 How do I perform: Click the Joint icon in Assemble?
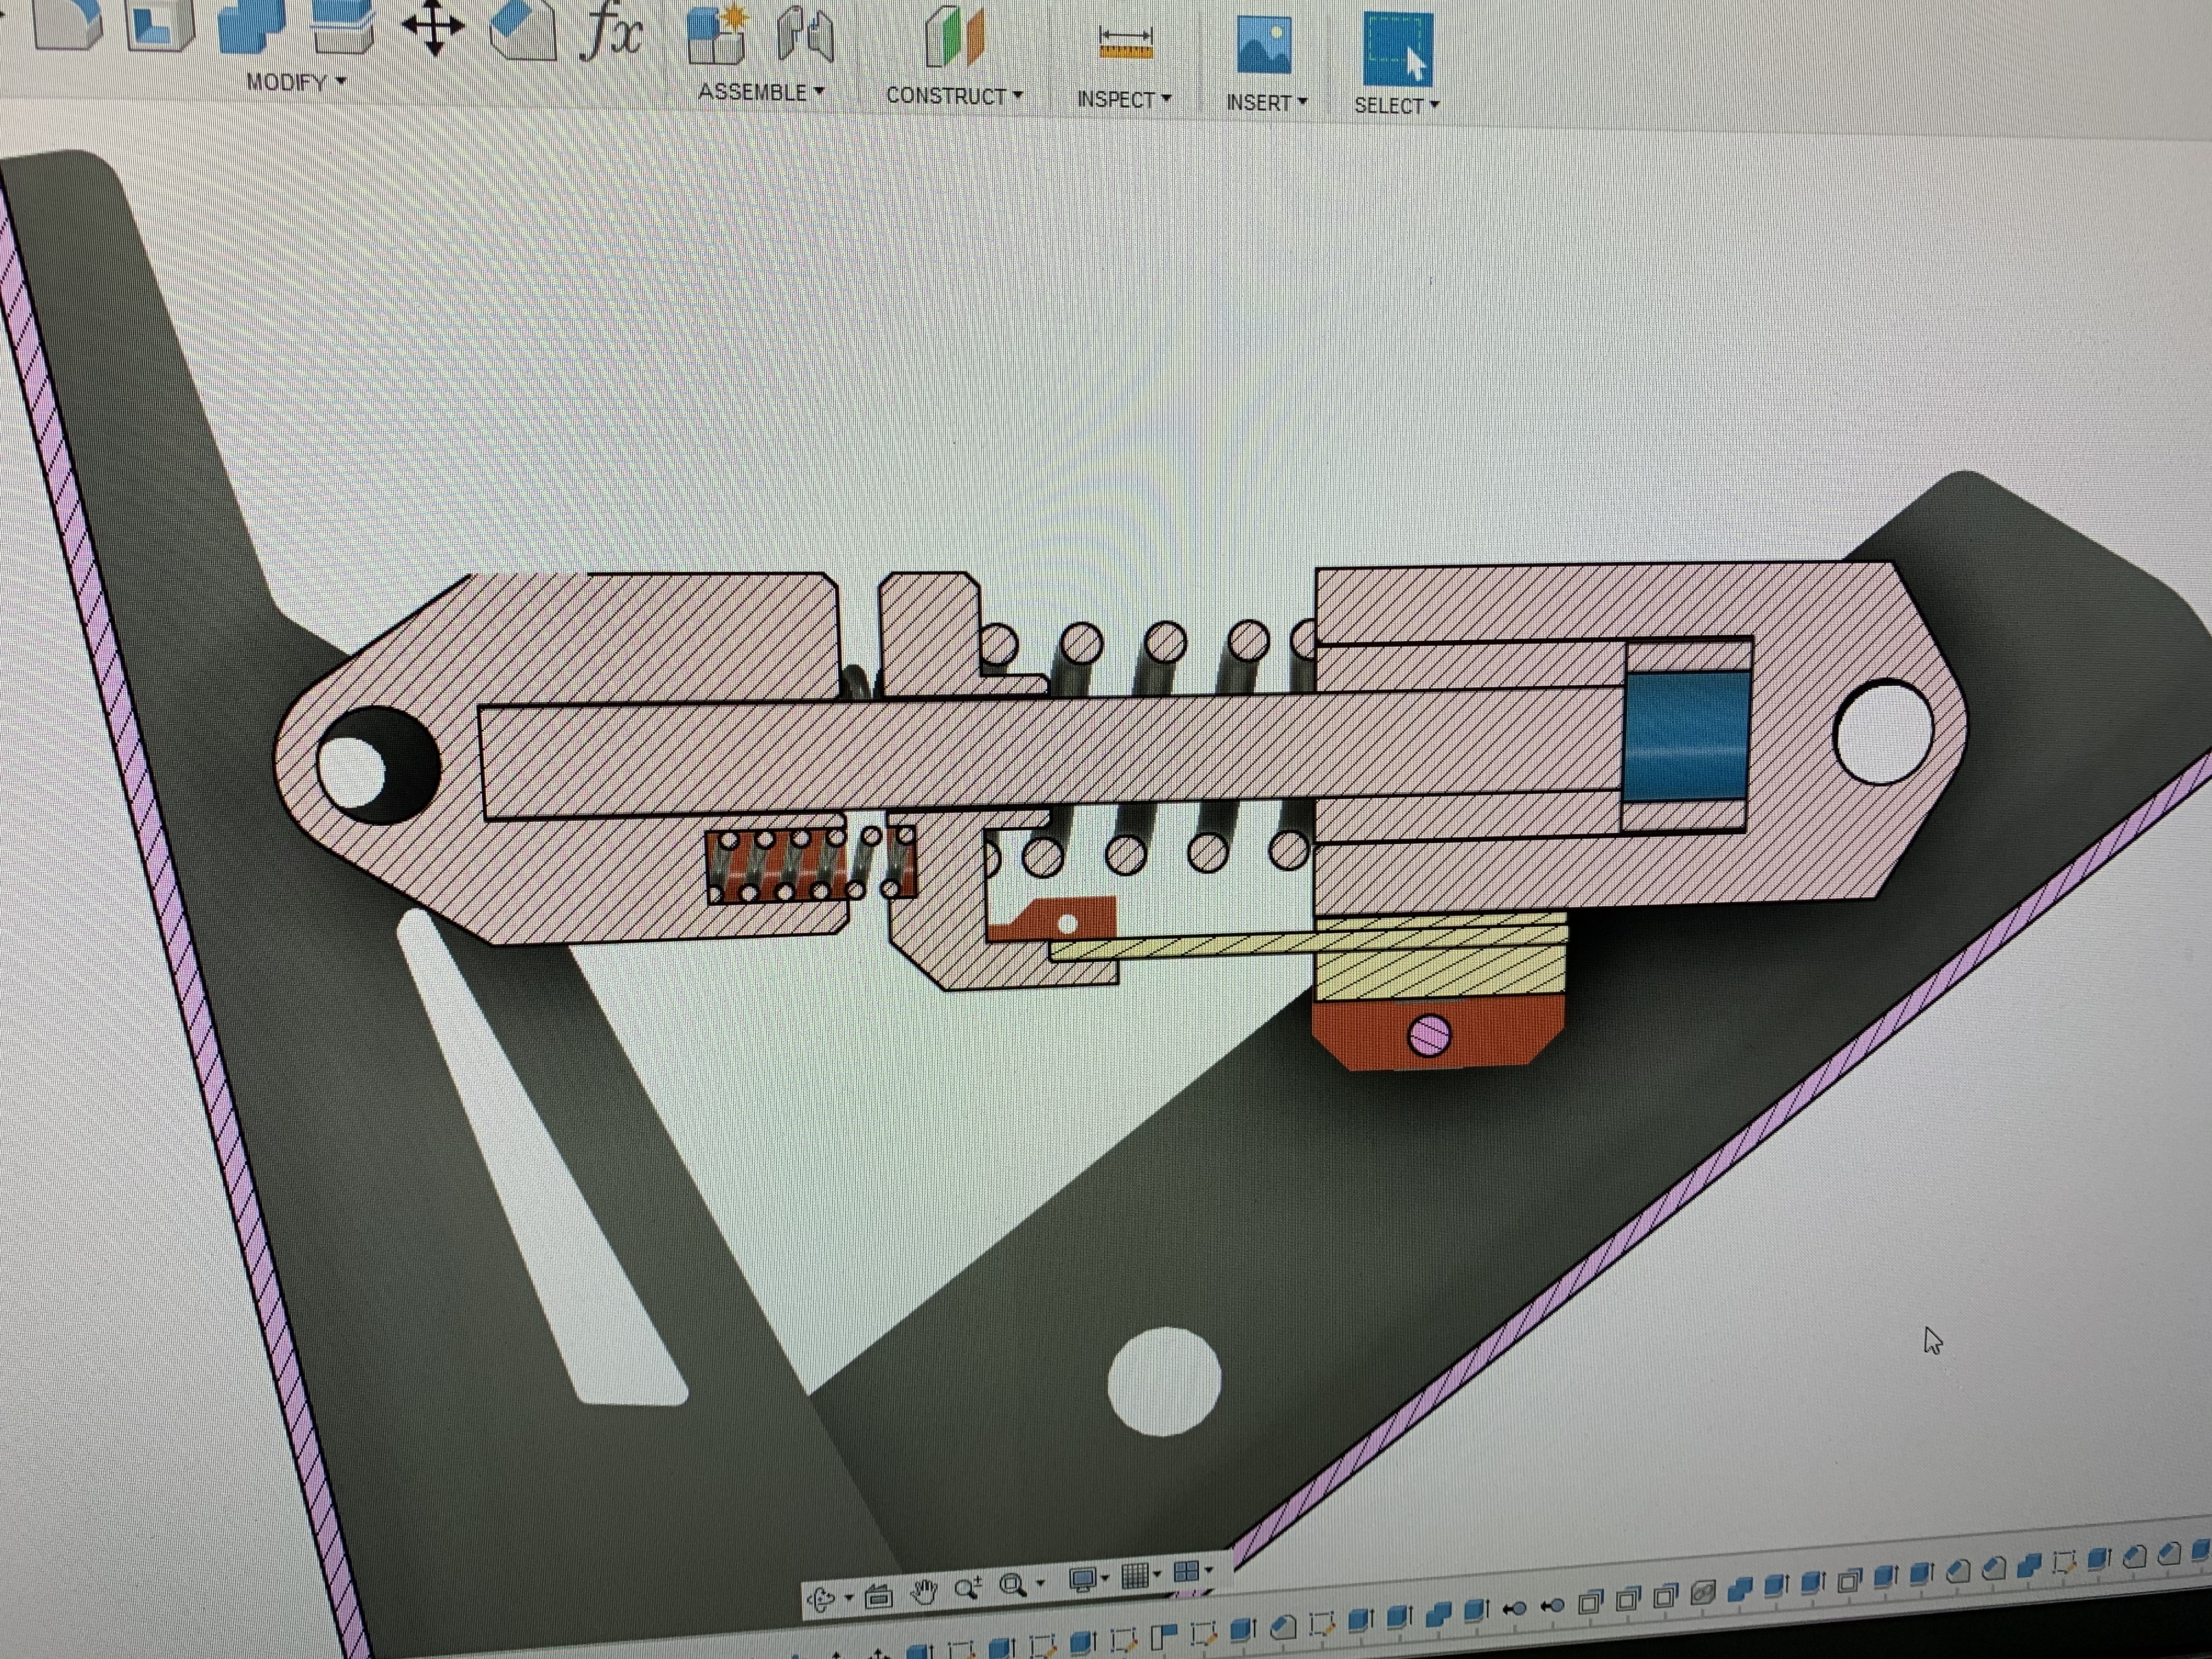click(x=805, y=35)
